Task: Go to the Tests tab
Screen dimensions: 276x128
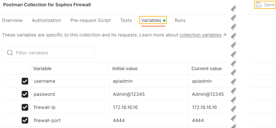Action: tap(126, 21)
